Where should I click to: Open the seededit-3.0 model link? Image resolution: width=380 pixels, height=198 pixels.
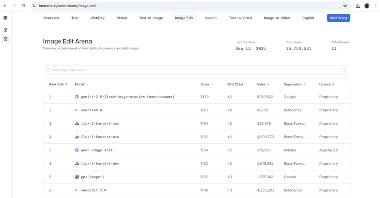[93, 190]
